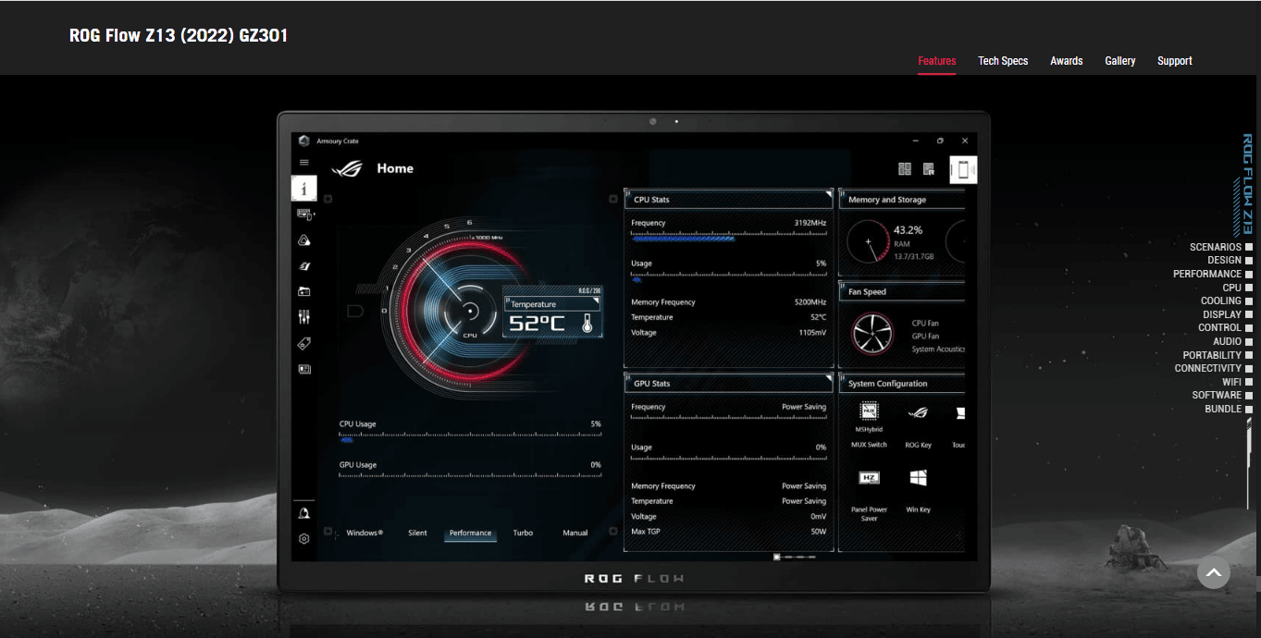
Task: Click the first page indicator below panels
Action: tap(777, 558)
